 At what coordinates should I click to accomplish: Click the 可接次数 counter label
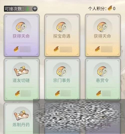tap(14, 9)
